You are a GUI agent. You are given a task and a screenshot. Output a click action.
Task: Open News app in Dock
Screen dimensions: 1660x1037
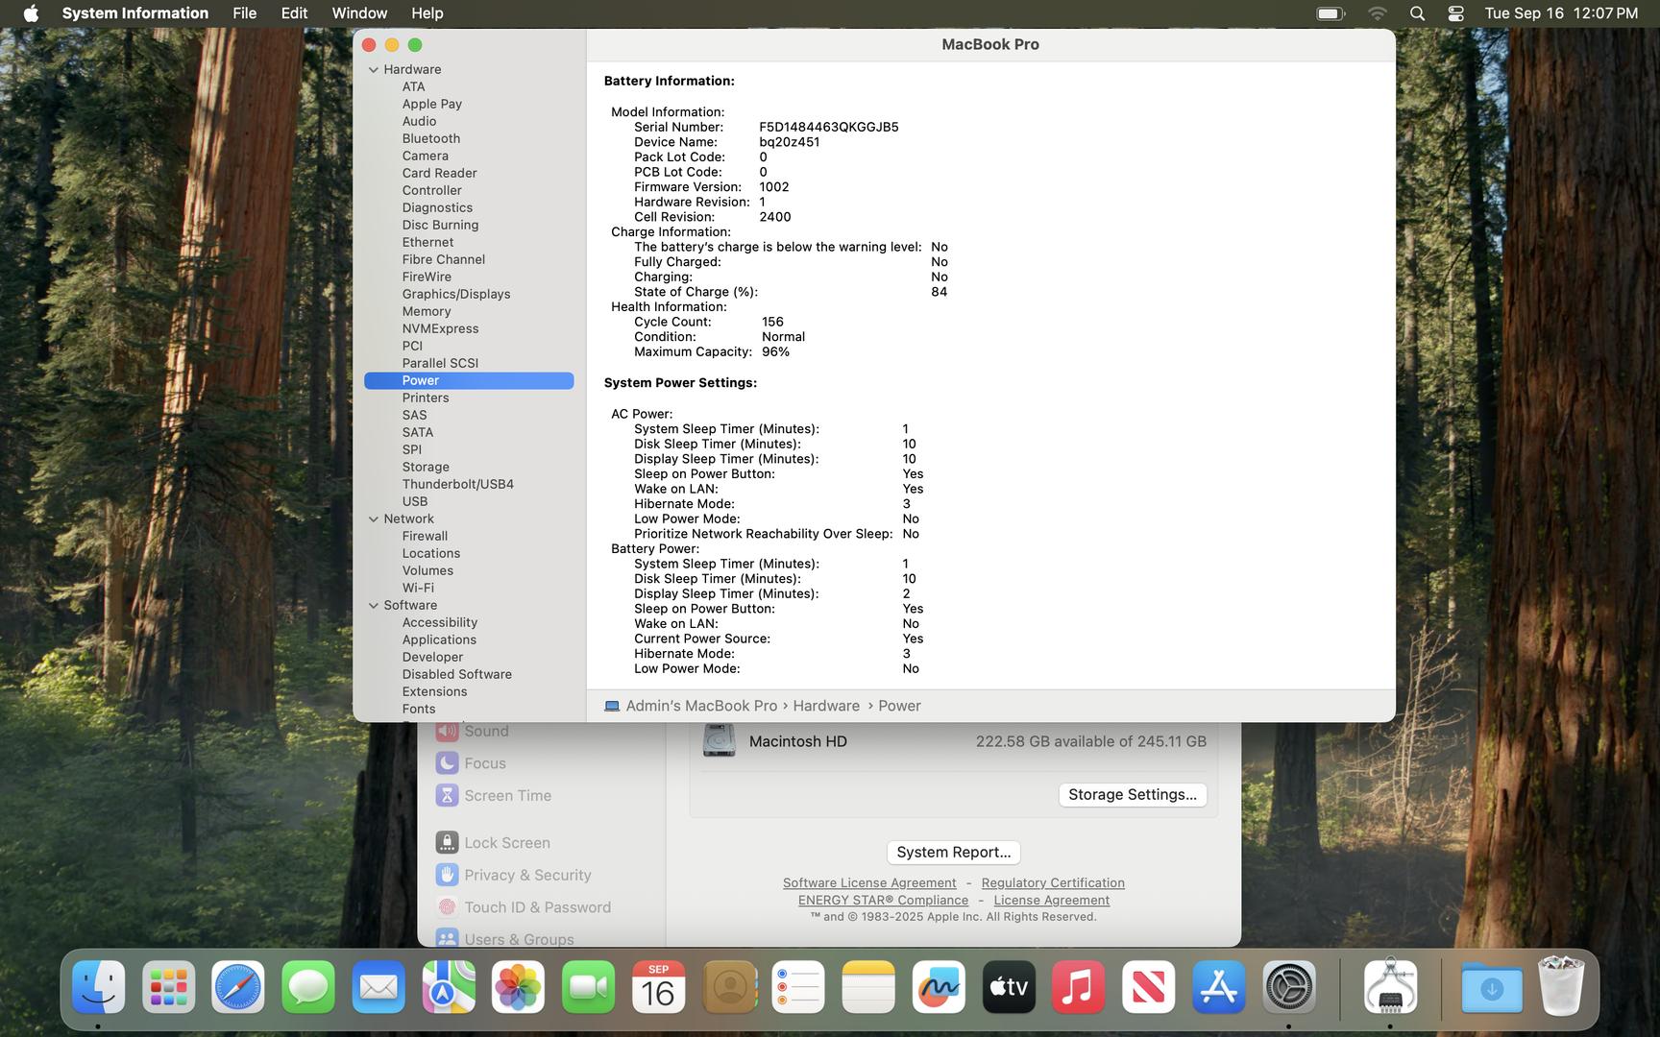1149,987
